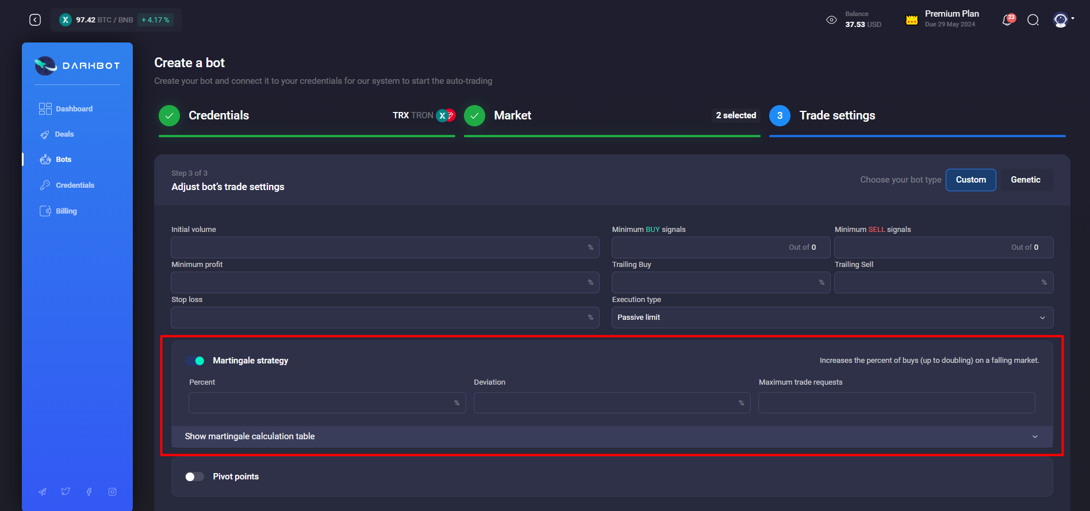
Task: Click the Facebook icon in sidebar footer
Action: click(x=89, y=491)
